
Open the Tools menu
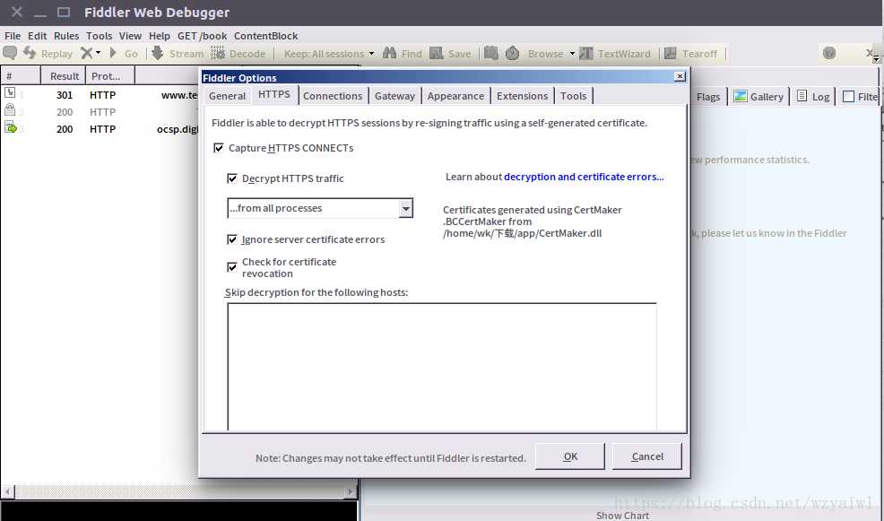[100, 36]
